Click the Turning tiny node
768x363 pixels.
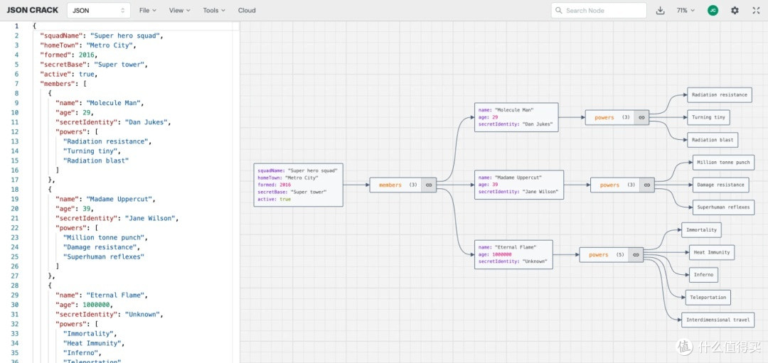(x=709, y=117)
